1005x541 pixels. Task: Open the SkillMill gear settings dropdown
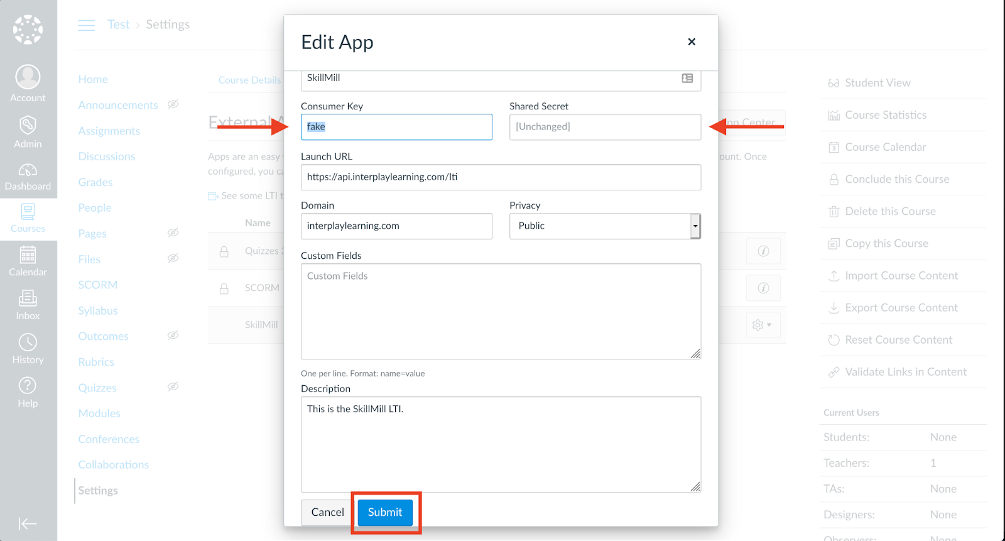pyautogui.click(x=763, y=325)
